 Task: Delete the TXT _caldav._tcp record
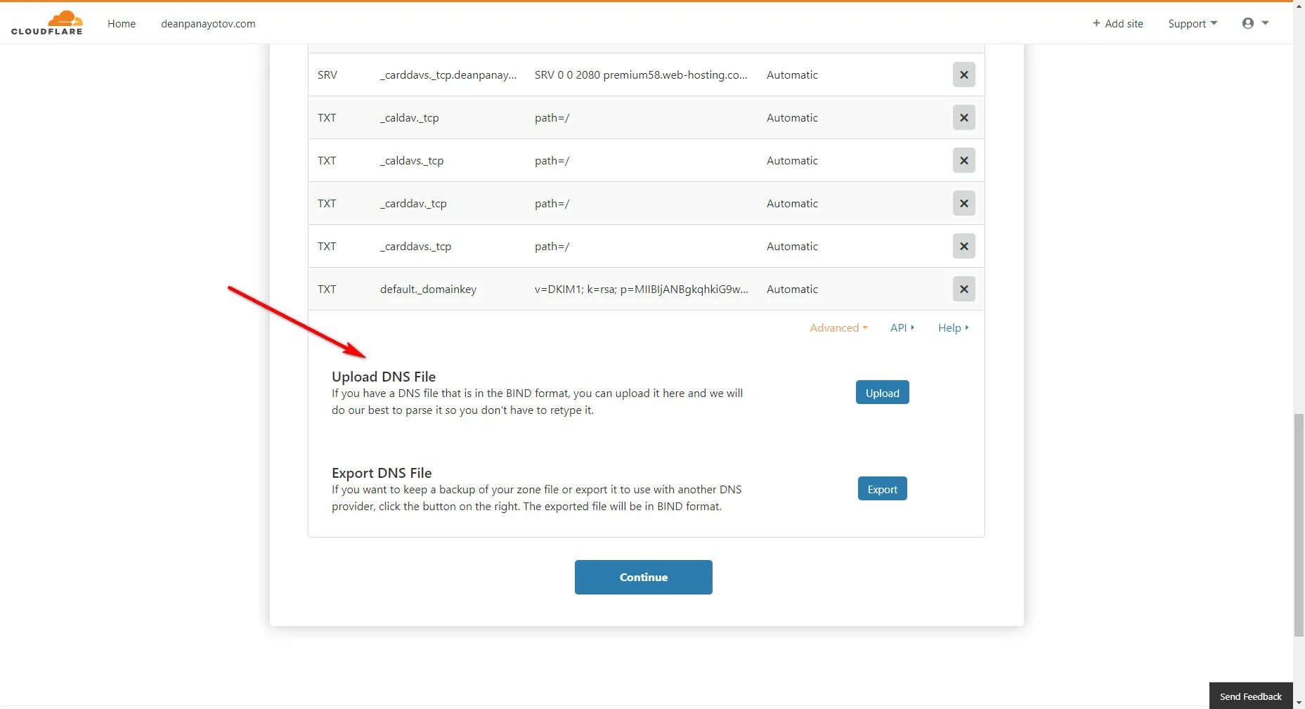[963, 117]
